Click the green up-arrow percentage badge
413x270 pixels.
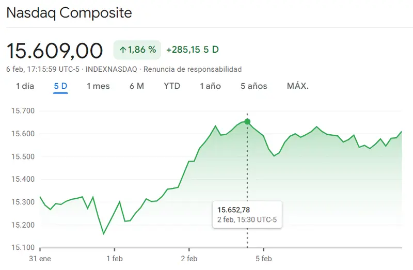[x=137, y=50]
